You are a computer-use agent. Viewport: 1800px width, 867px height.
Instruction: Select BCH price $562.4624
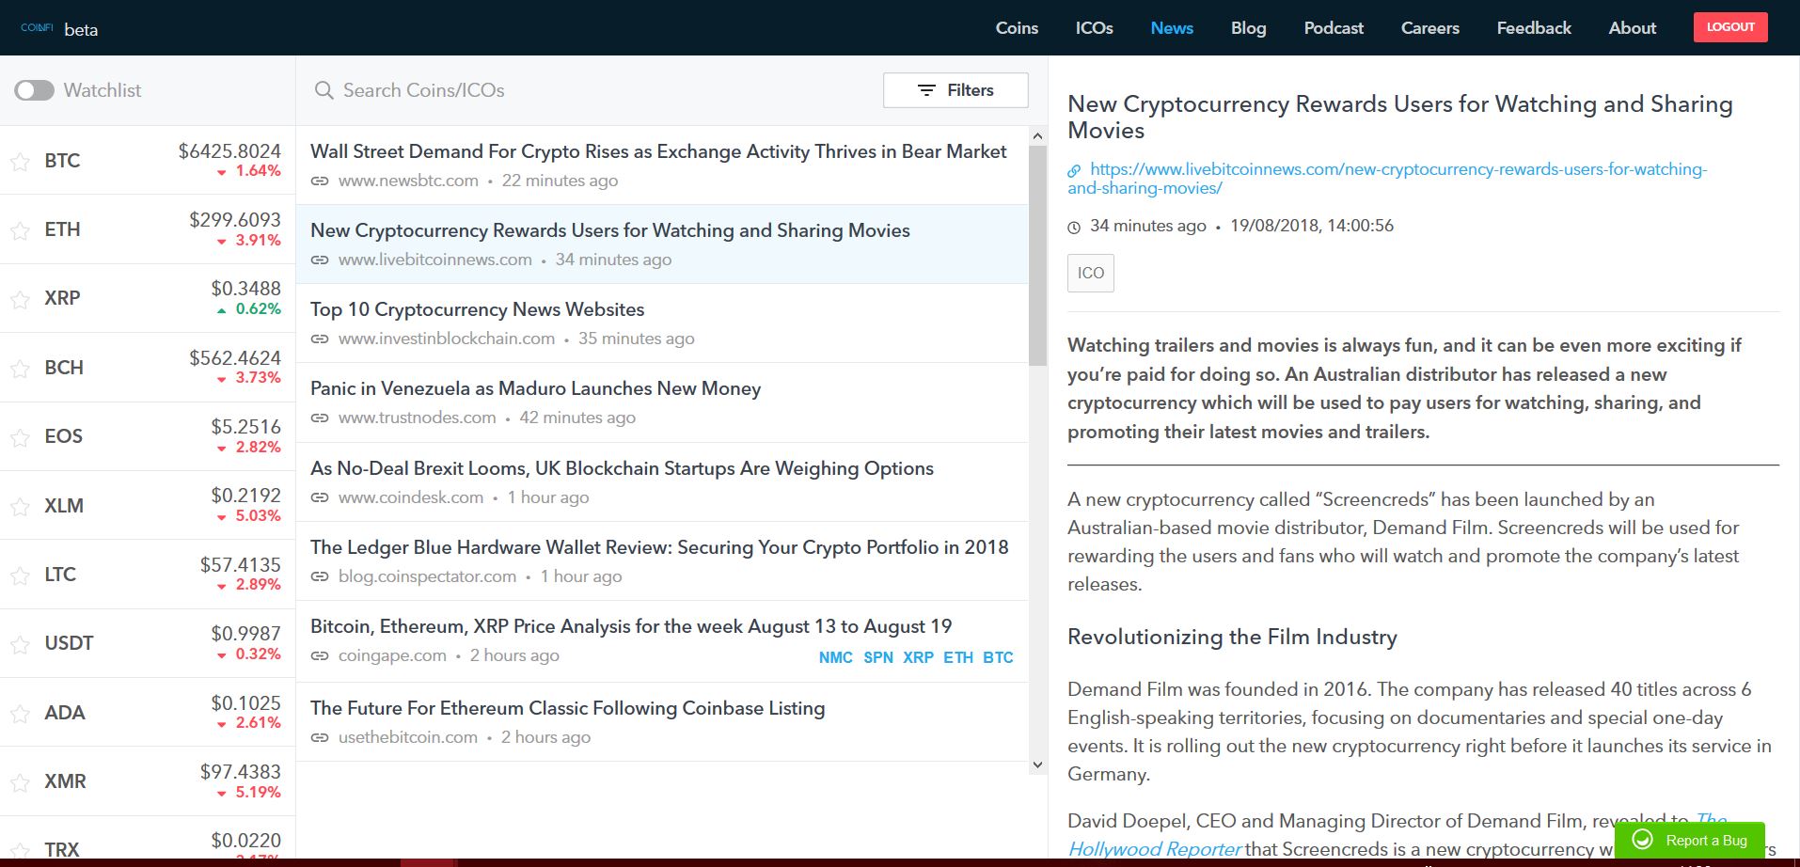pyautogui.click(x=235, y=358)
